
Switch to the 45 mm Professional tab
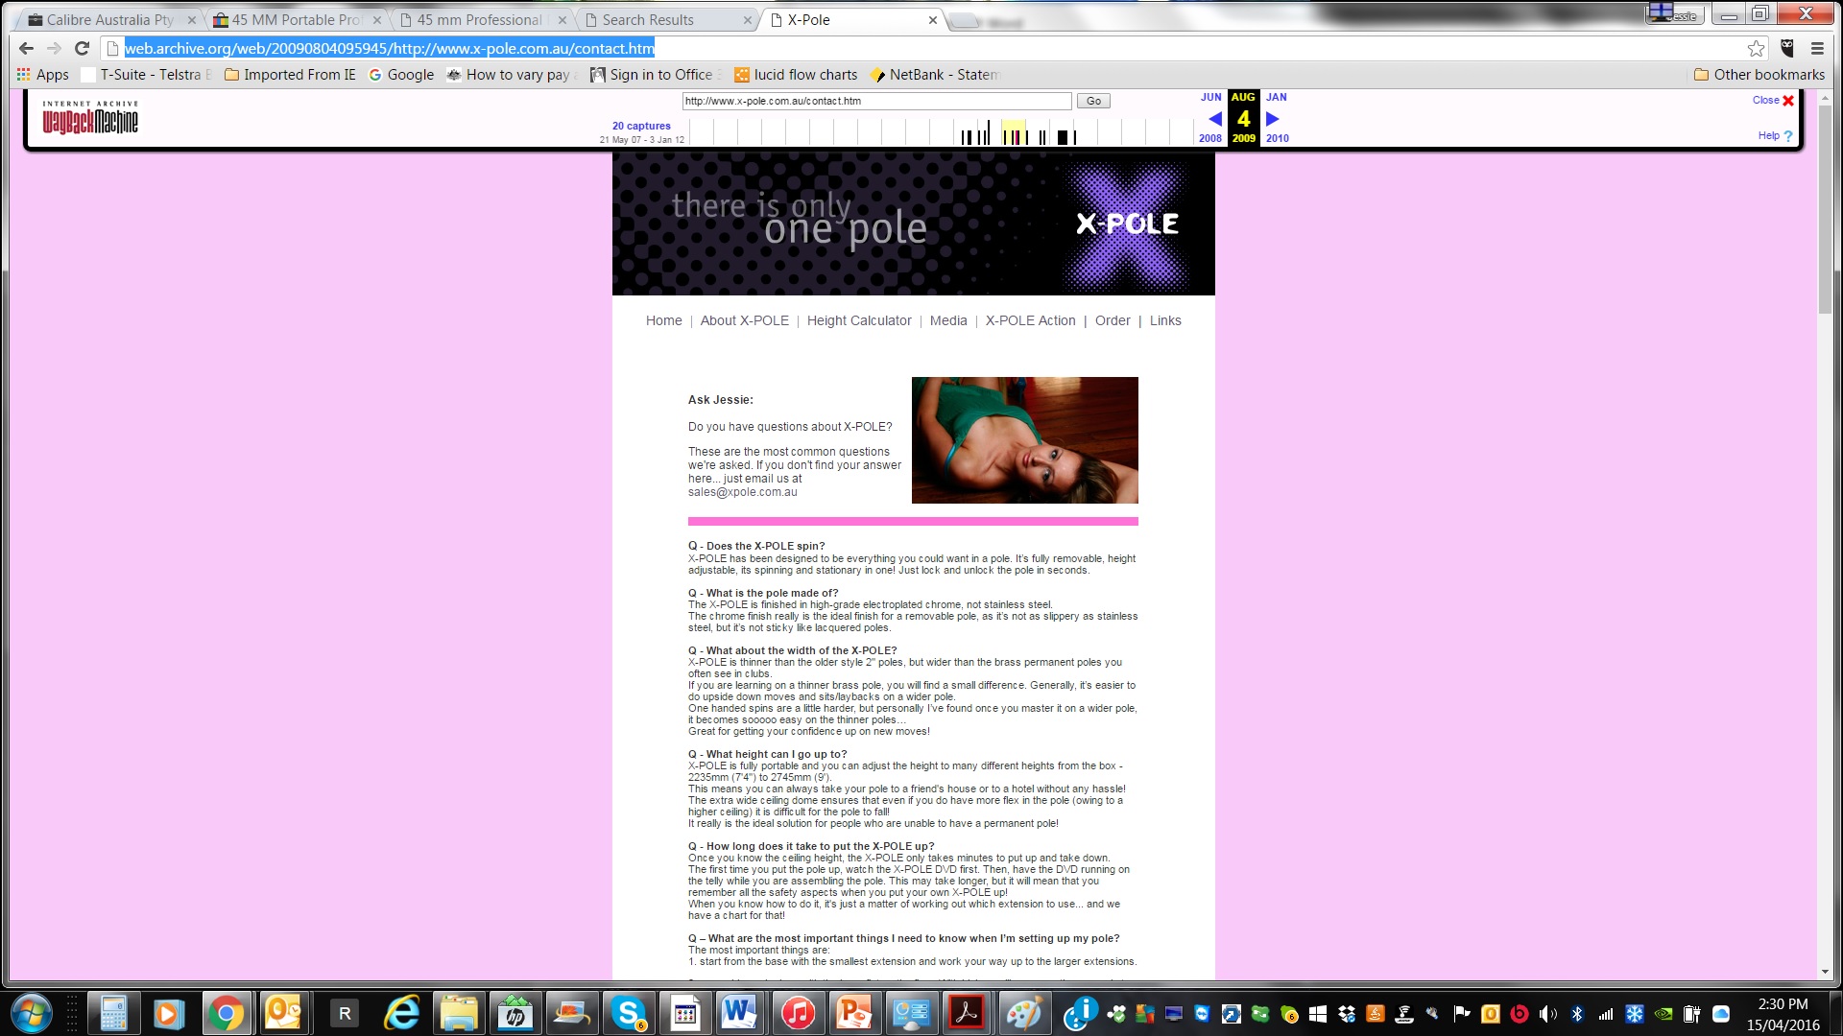pyautogui.click(x=480, y=19)
